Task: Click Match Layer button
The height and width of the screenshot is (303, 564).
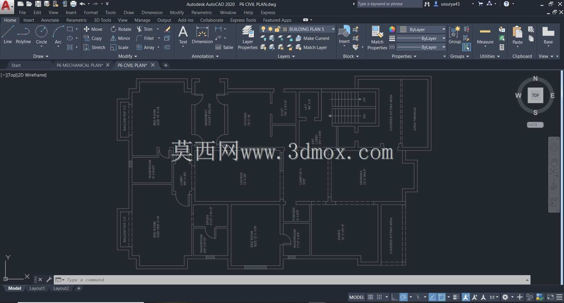Action: click(311, 47)
